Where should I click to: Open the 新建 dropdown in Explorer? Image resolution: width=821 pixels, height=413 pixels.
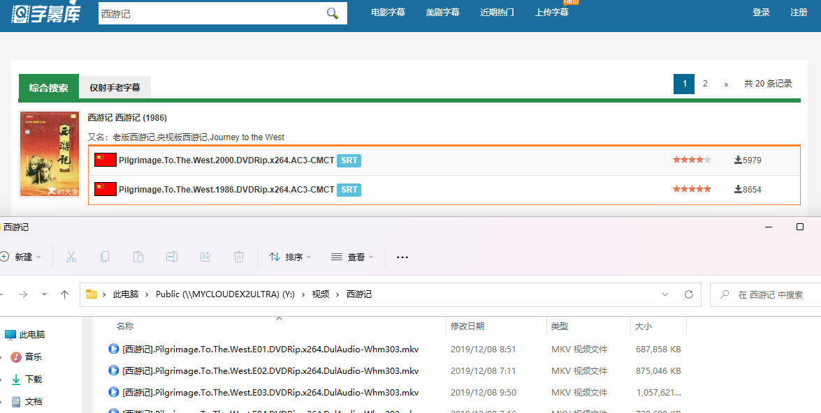21,257
